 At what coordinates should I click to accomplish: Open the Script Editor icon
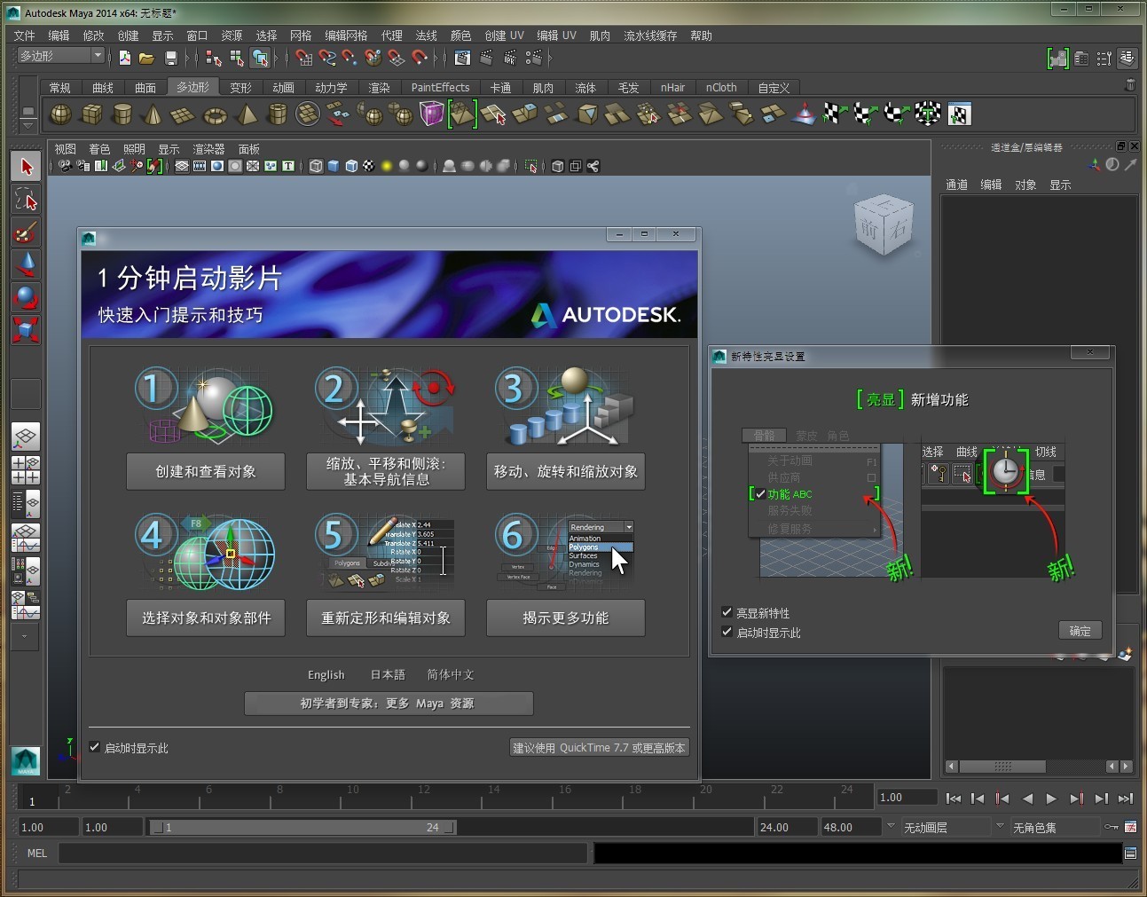pyautogui.click(x=1130, y=854)
